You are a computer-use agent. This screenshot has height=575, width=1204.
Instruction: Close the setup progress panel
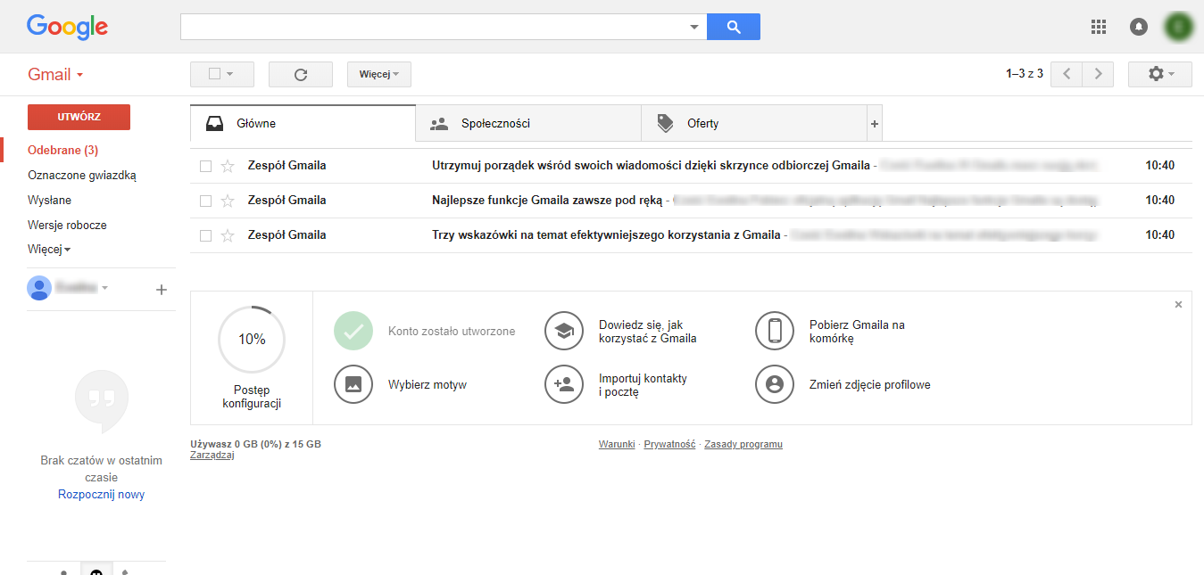coord(1178,304)
